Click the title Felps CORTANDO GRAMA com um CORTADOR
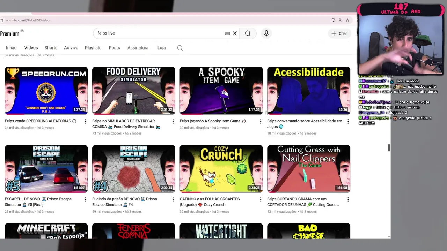 [303, 202]
